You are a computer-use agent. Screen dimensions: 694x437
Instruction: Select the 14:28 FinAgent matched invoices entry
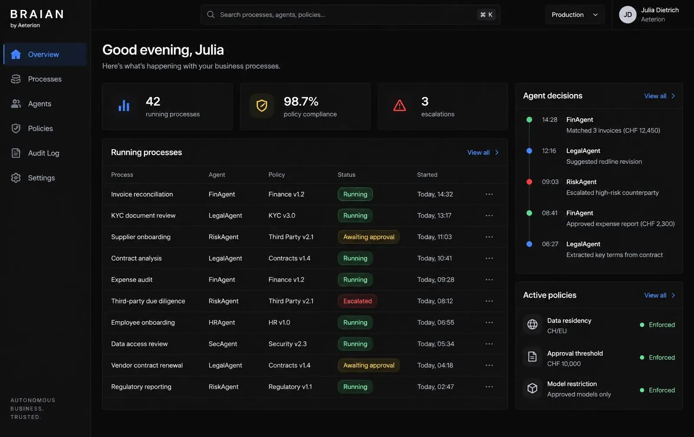click(599, 125)
